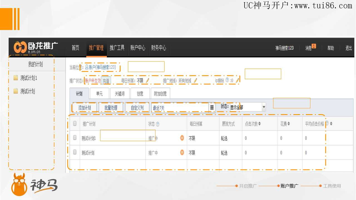Click the 卧龙推广 logo
The width and height of the screenshot is (356, 200).
coord(36,47)
